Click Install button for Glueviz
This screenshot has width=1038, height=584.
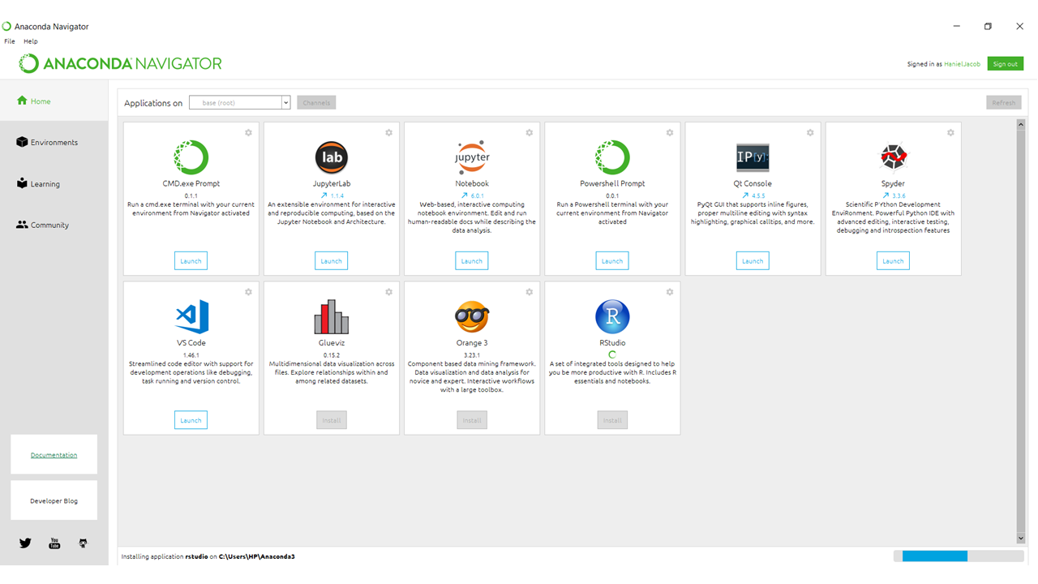click(x=331, y=420)
